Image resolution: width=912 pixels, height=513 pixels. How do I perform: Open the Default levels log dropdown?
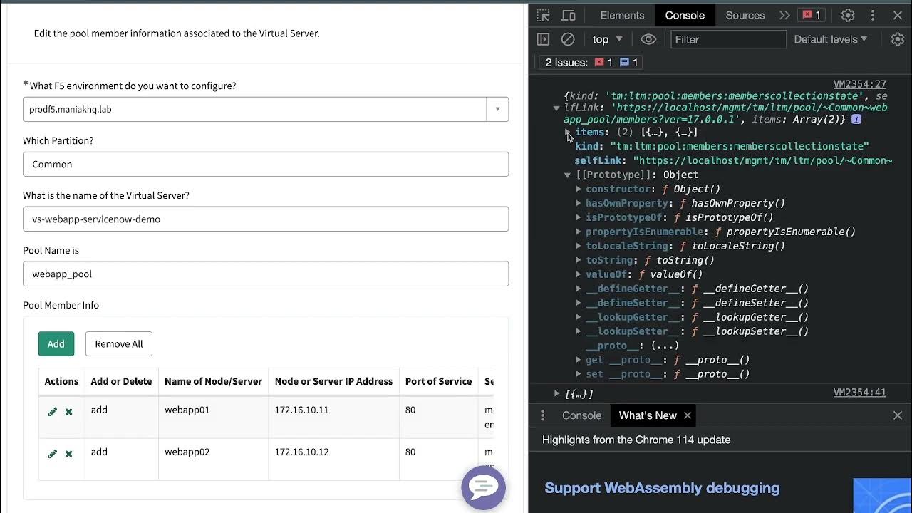coord(831,39)
